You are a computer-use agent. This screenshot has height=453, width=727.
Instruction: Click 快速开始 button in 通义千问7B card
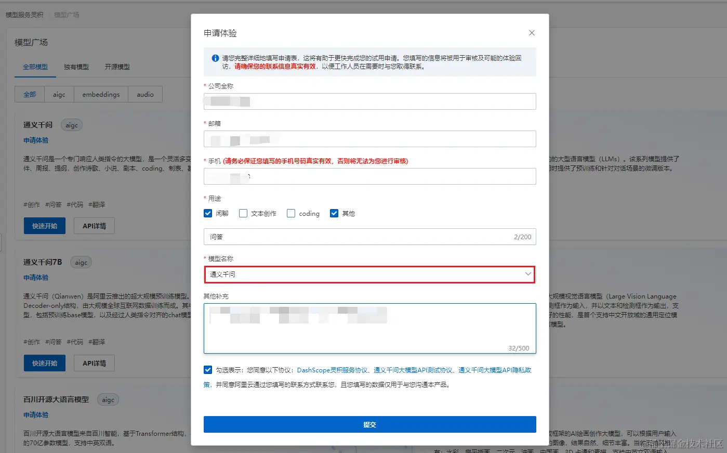[45, 363]
